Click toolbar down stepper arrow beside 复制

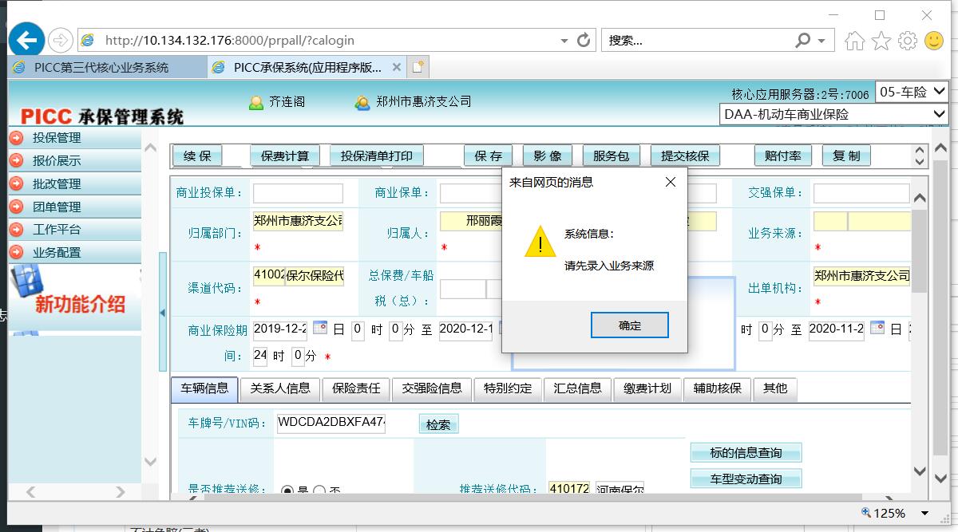[919, 162]
